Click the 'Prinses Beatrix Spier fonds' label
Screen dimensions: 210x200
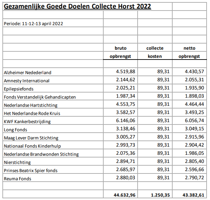click(31, 171)
